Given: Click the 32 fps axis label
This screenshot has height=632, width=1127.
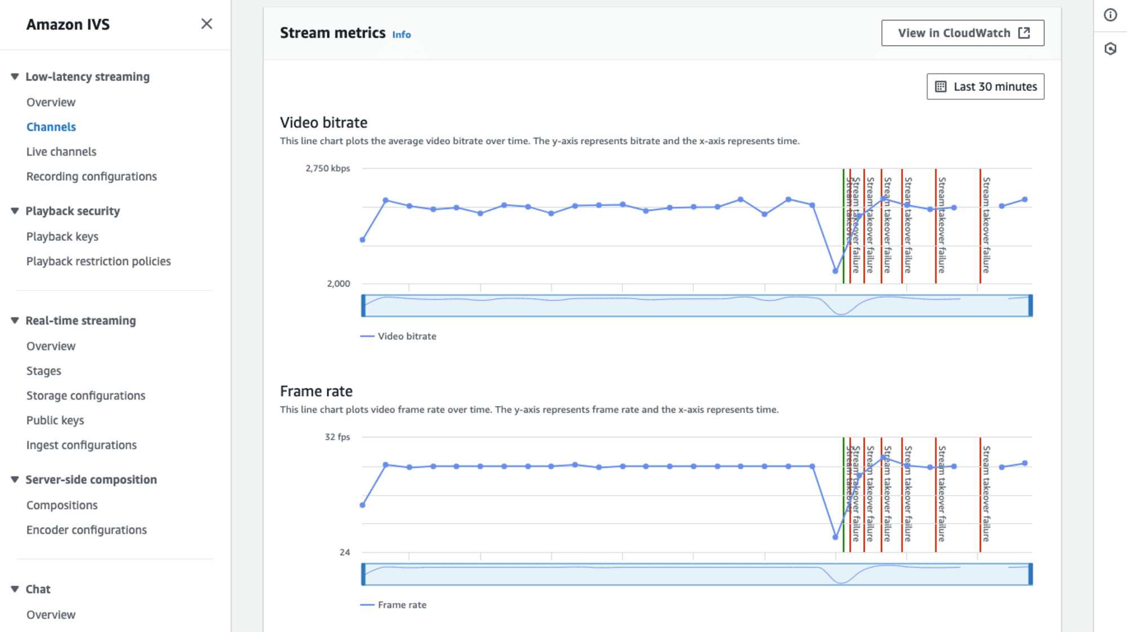Looking at the screenshot, I should [338, 437].
